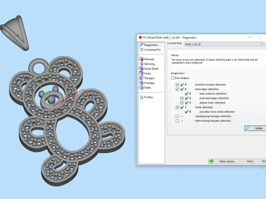Enable overlapping triangles detected checkbox
The height and width of the screenshot is (199, 266).
click(177, 116)
